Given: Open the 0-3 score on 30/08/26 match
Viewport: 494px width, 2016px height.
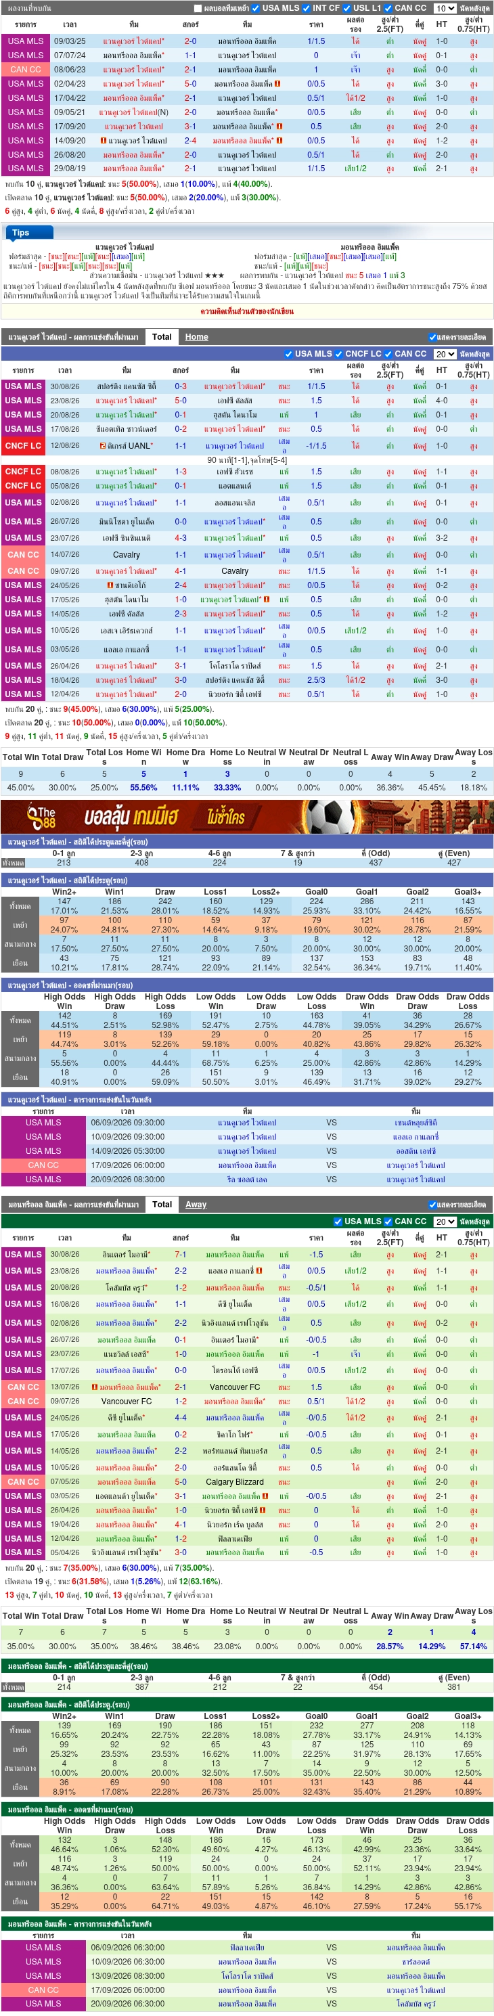Looking at the screenshot, I should tap(181, 386).
